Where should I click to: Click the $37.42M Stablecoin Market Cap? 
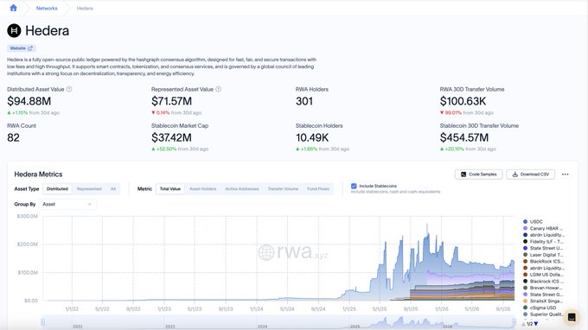click(x=172, y=137)
